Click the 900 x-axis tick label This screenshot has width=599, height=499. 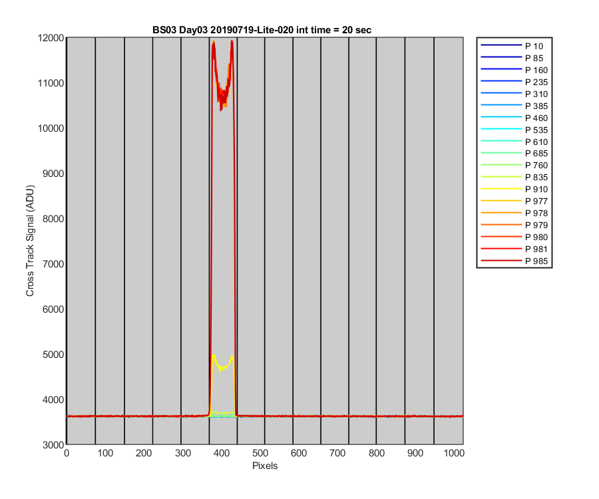[x=415, y=453]
